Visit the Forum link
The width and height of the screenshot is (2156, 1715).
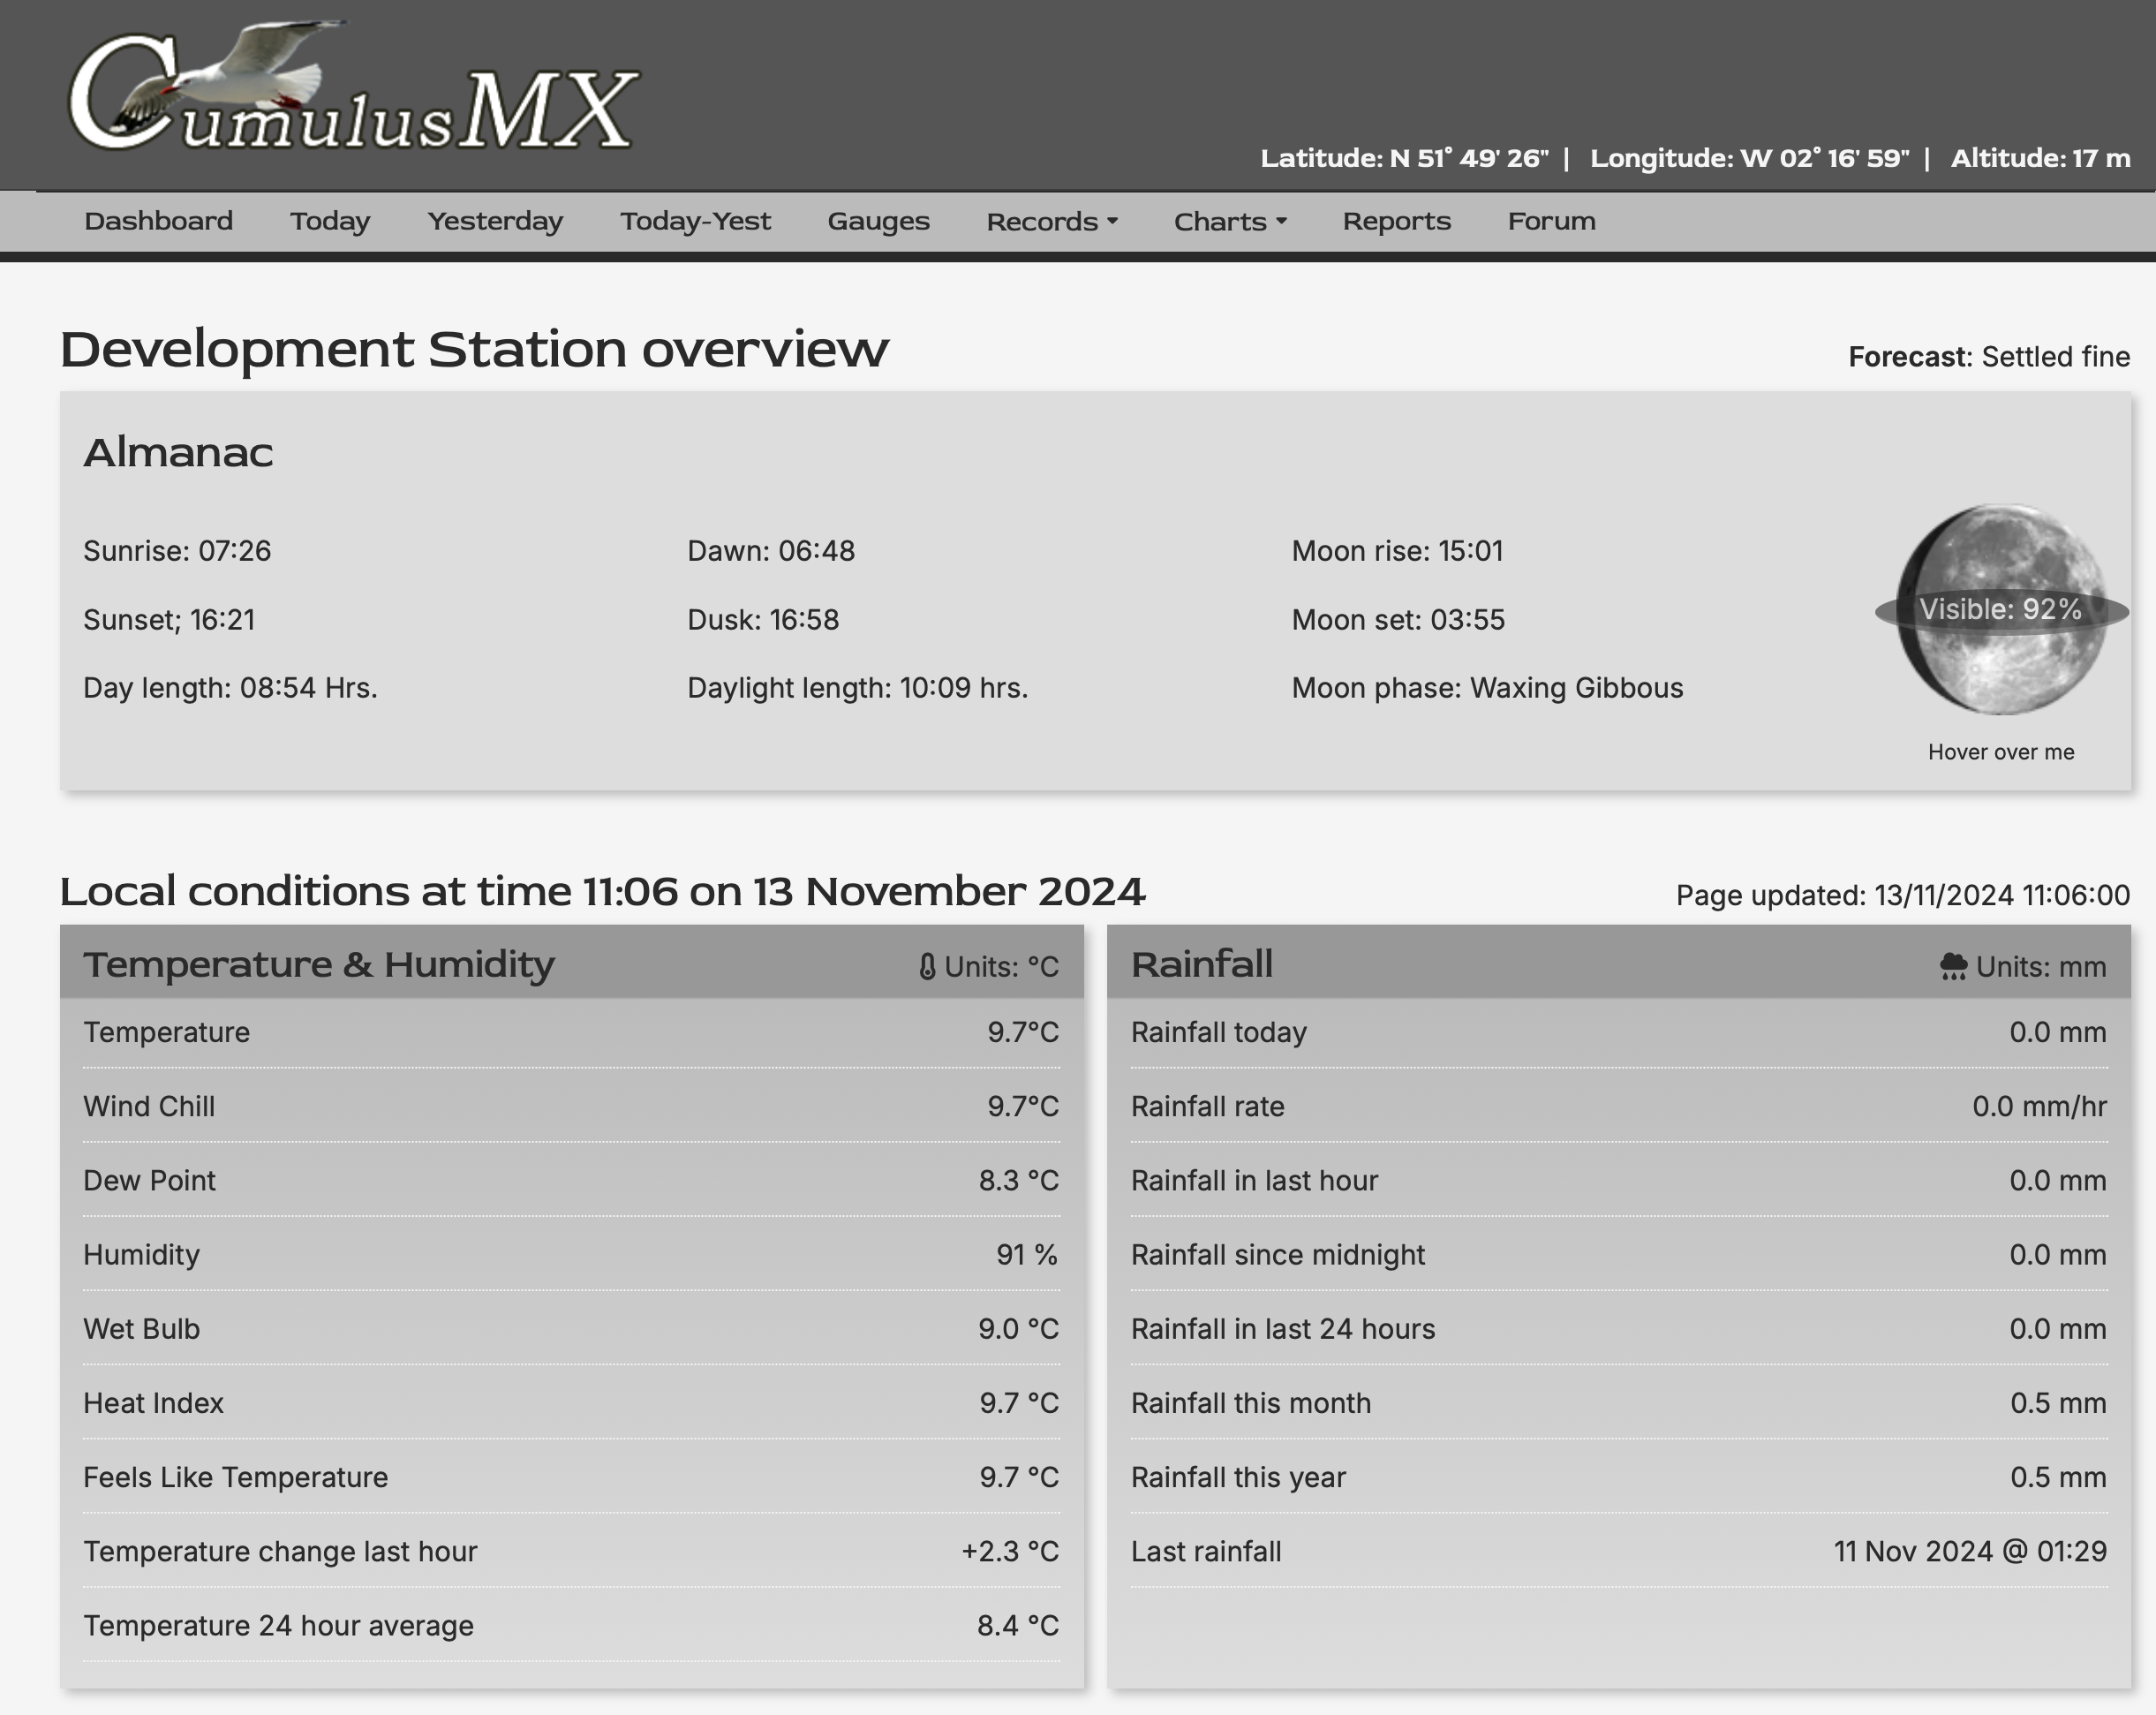click(x=1551, y=221)
